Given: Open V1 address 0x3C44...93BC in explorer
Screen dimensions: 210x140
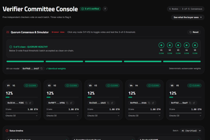Looking at the screenshot, I should pyautogui.click(x=30, y=103).
